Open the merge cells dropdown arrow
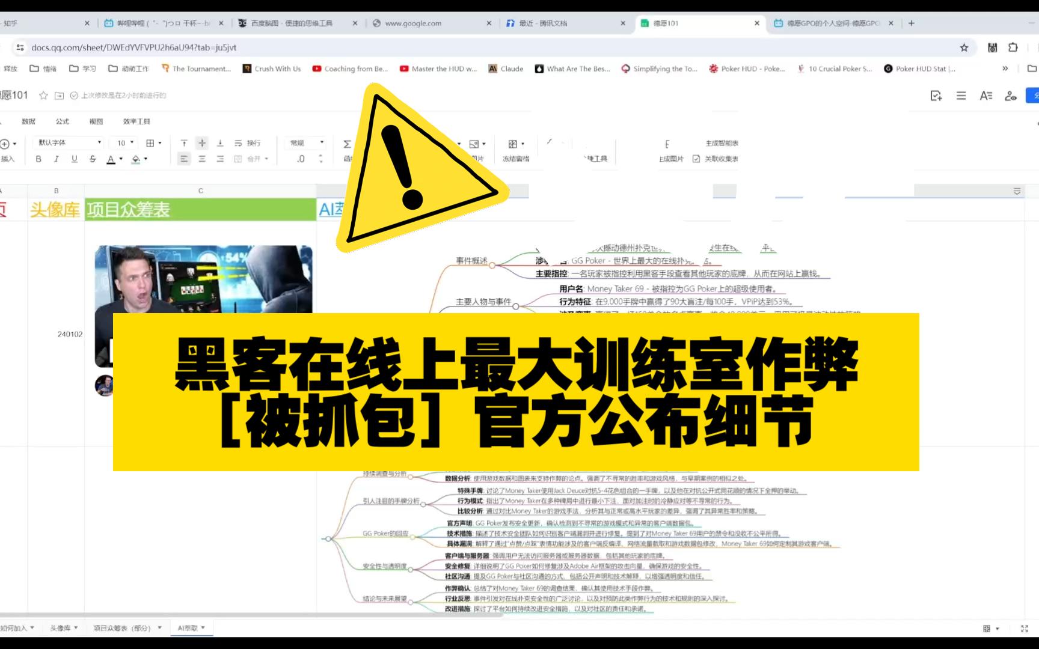This screenshot has height=649, width=1039. [x=266, y=159]
